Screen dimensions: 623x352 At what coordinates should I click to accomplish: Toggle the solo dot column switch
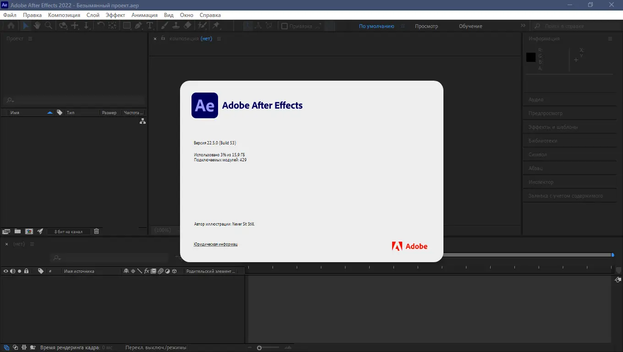click(19, 271)
